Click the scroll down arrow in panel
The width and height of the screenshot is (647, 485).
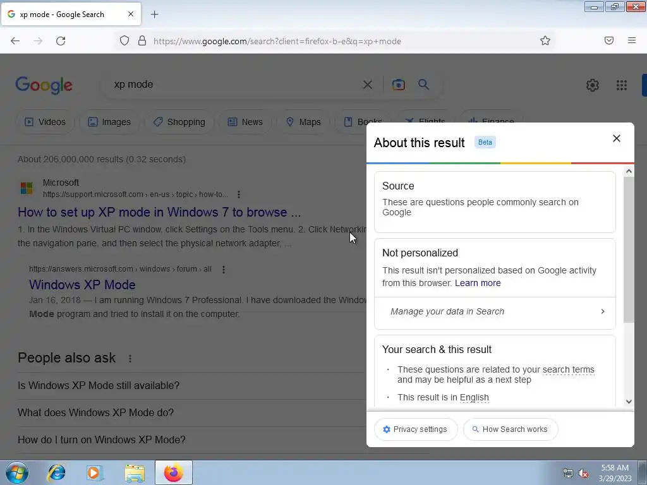(x=629, y=402)
